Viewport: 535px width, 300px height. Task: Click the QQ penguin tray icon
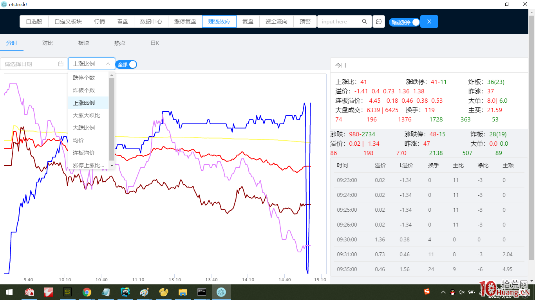point(452,292)
